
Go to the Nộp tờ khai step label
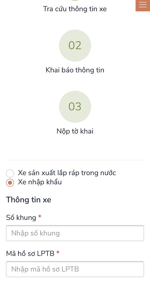(x=75, y=131)
